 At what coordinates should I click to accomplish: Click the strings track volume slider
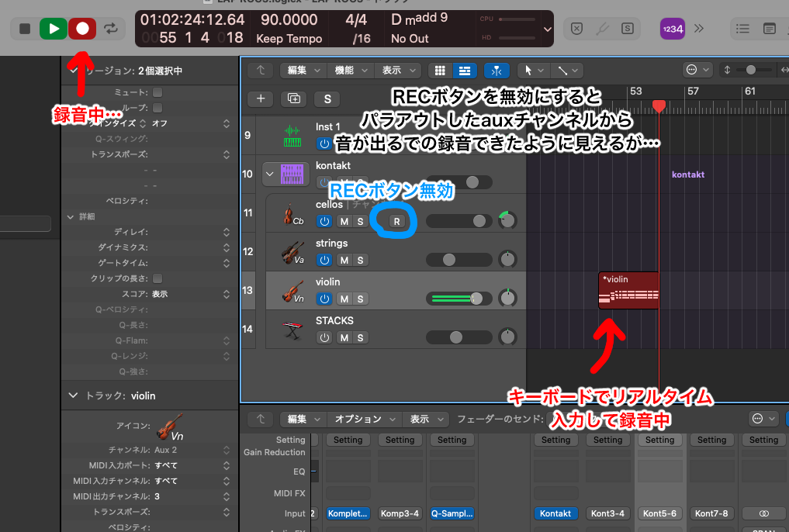(x=459, y=260)
